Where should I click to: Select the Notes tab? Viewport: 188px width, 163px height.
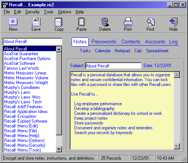pyautogui.click(x=80, y=42)
